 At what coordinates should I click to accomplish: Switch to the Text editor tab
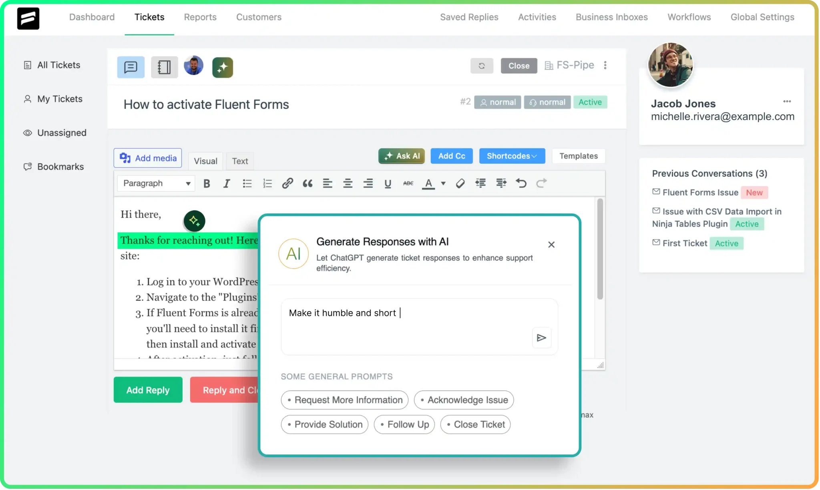240,161
